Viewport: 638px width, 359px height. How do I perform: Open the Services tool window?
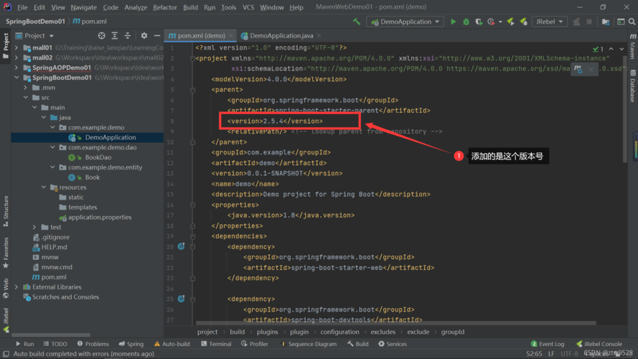[393, 344]
